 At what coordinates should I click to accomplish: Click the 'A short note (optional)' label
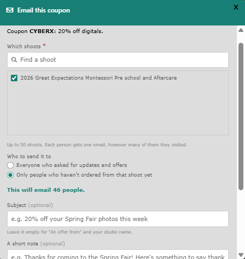pyautogui.click(x=36, y=244)
